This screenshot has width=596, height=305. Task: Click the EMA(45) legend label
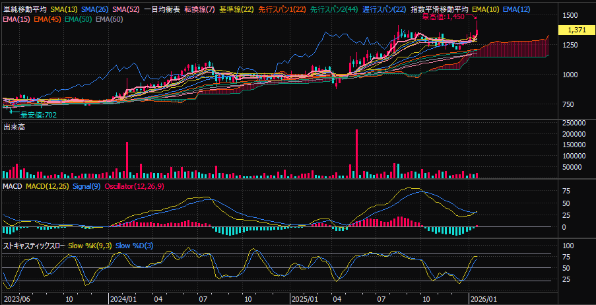(48, 19)
